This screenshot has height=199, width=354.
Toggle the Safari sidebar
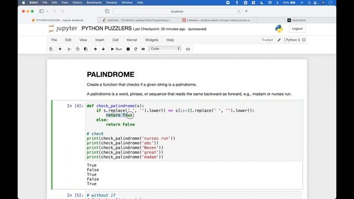point(41,11)
